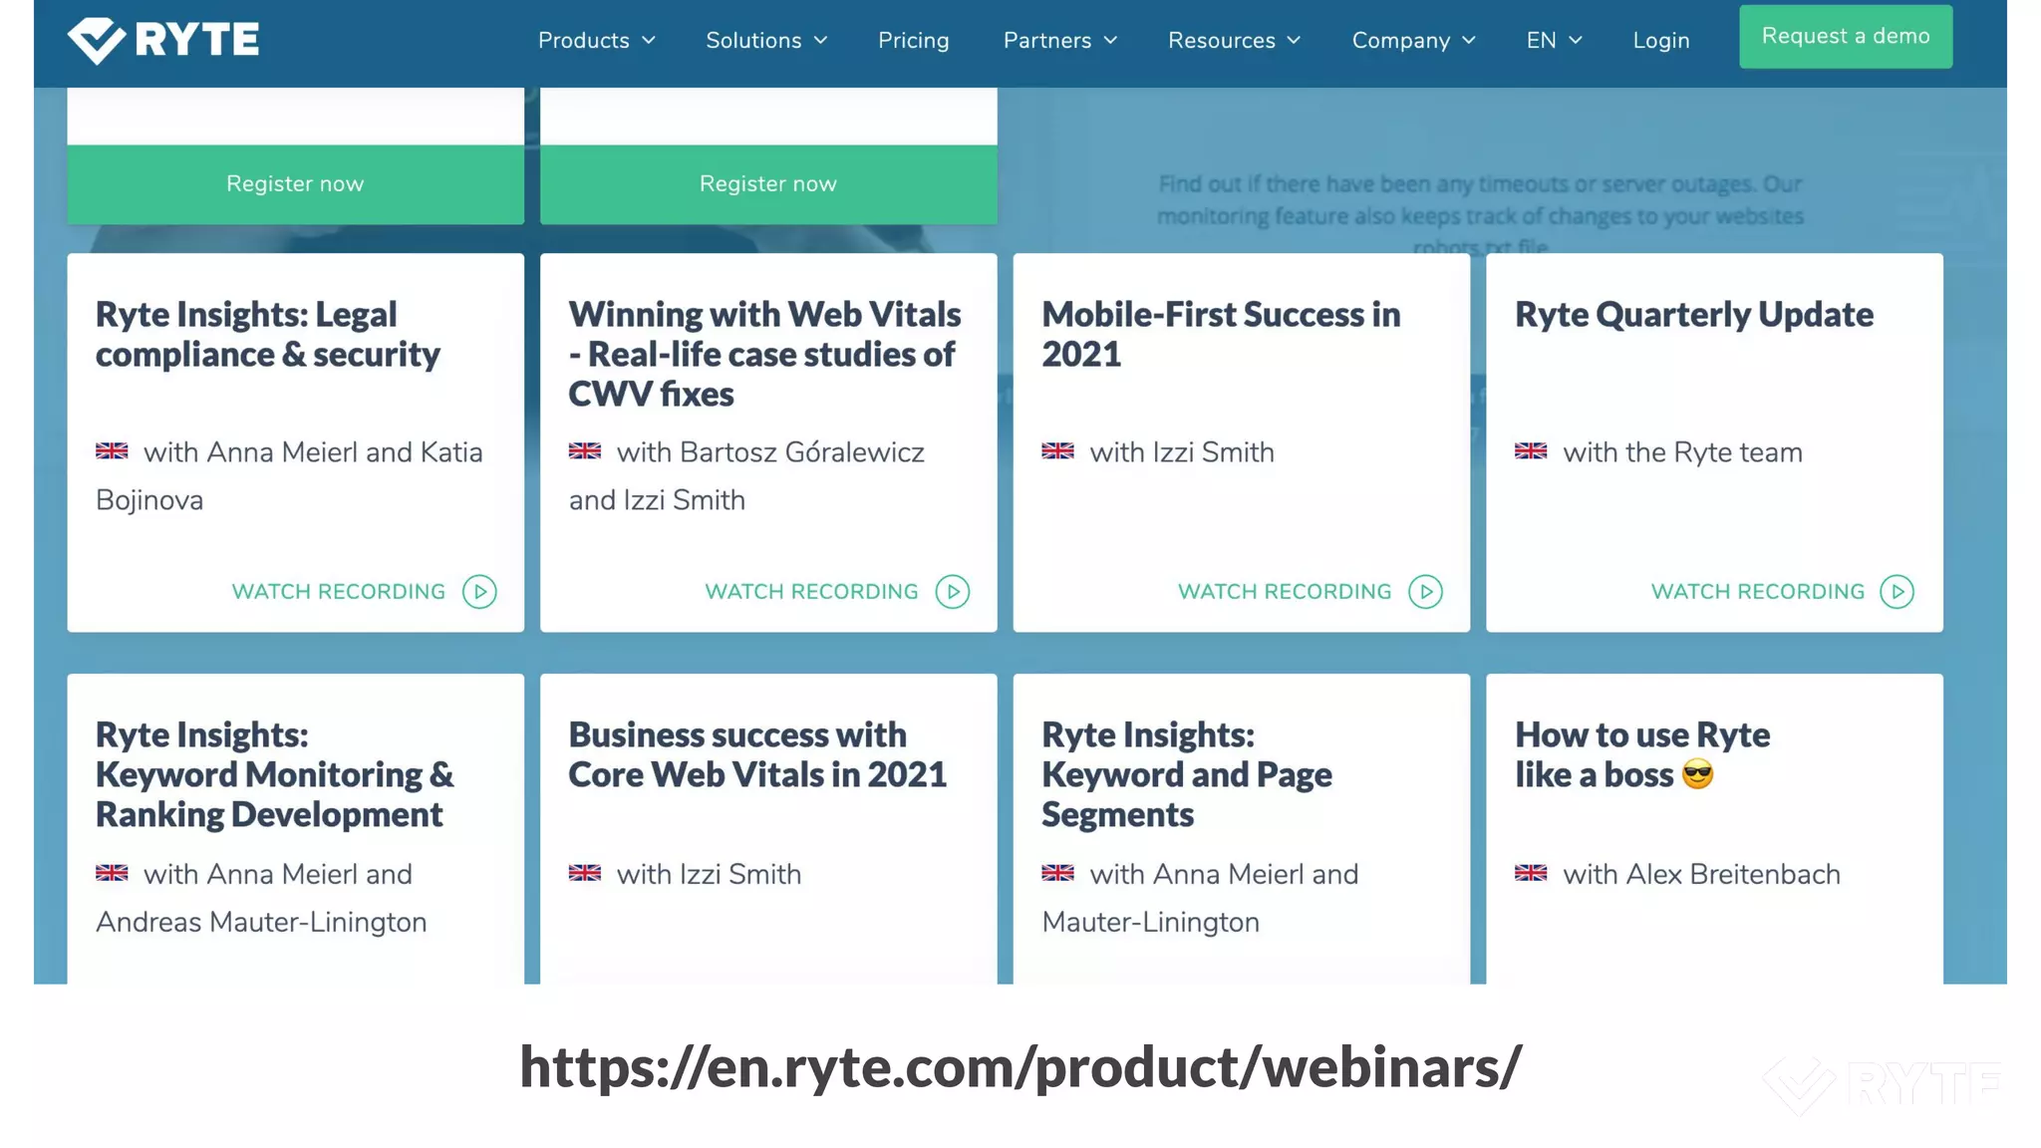Screen dimensions: 2041x1148
Task: Click the right Register now button
Action: point(768,184)
